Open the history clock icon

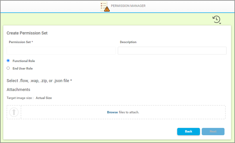(x=216, y=19)
